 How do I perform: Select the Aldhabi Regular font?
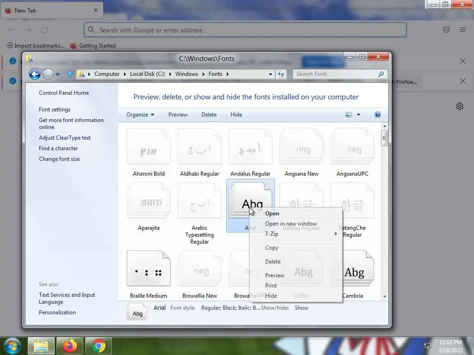coord(200,153)
